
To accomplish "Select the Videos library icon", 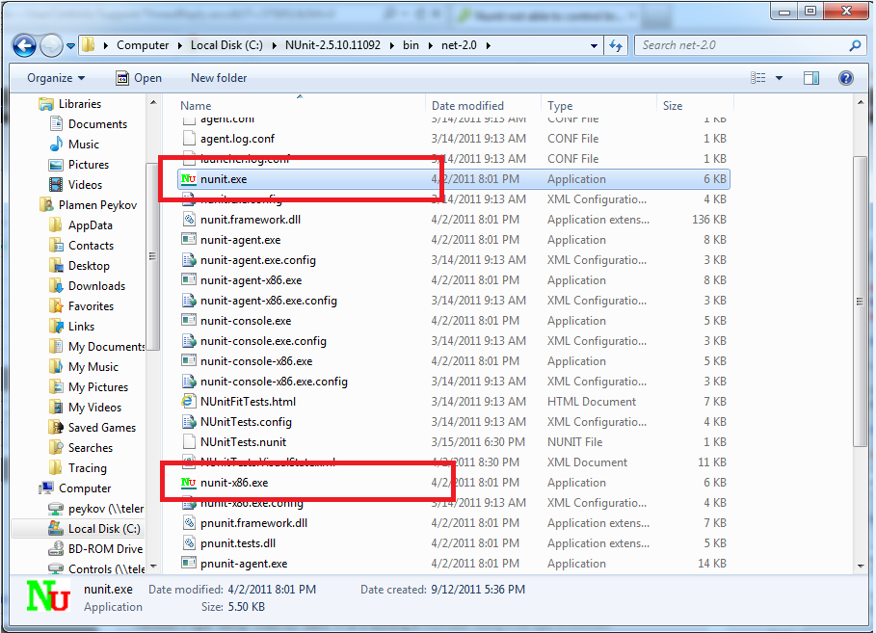I will pos(56,184).
